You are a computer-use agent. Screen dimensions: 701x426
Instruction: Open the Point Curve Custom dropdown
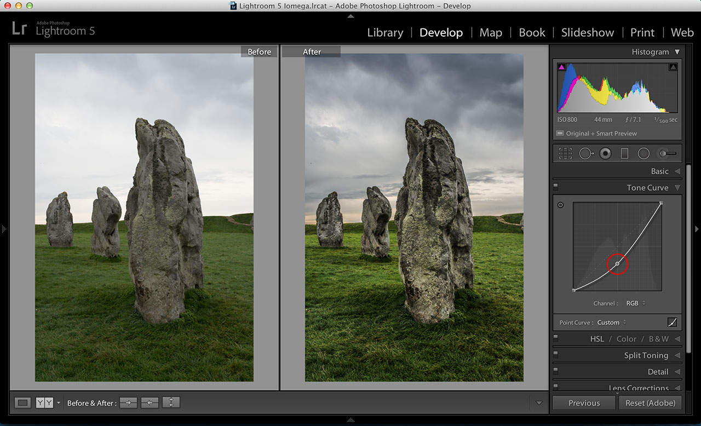tap(611, 323)
